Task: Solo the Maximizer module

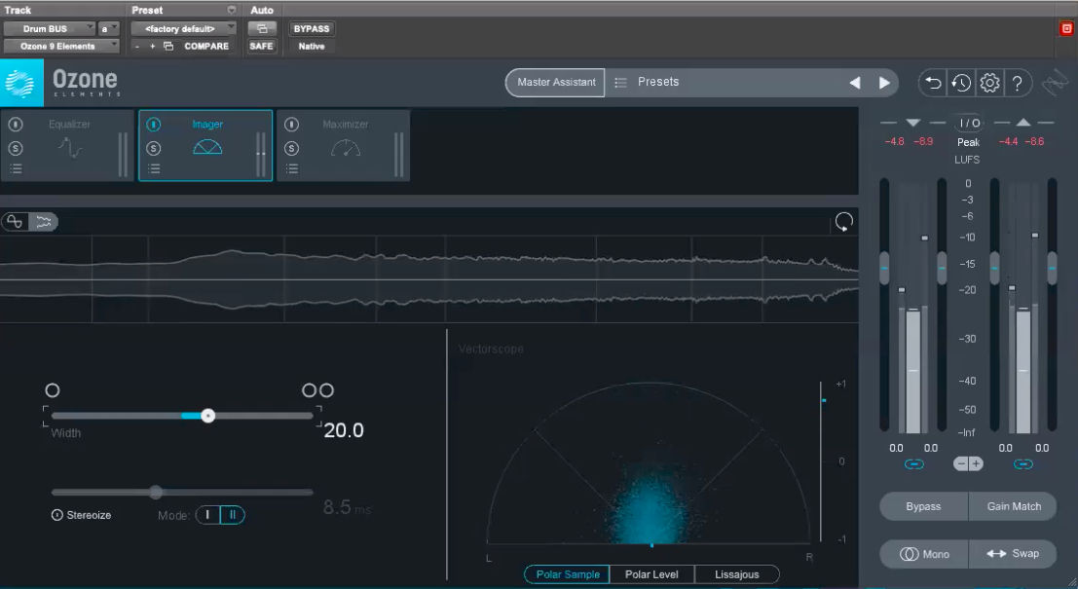Action: (x=291, y=148)
